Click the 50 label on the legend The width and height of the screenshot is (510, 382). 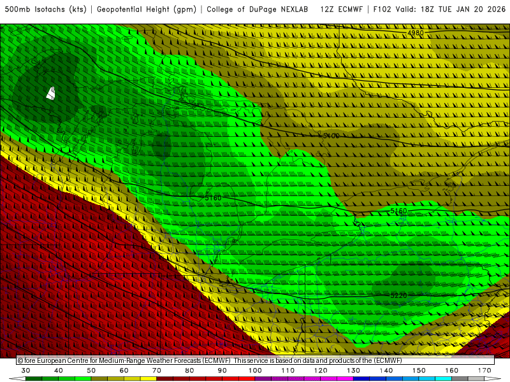[91, 371]
